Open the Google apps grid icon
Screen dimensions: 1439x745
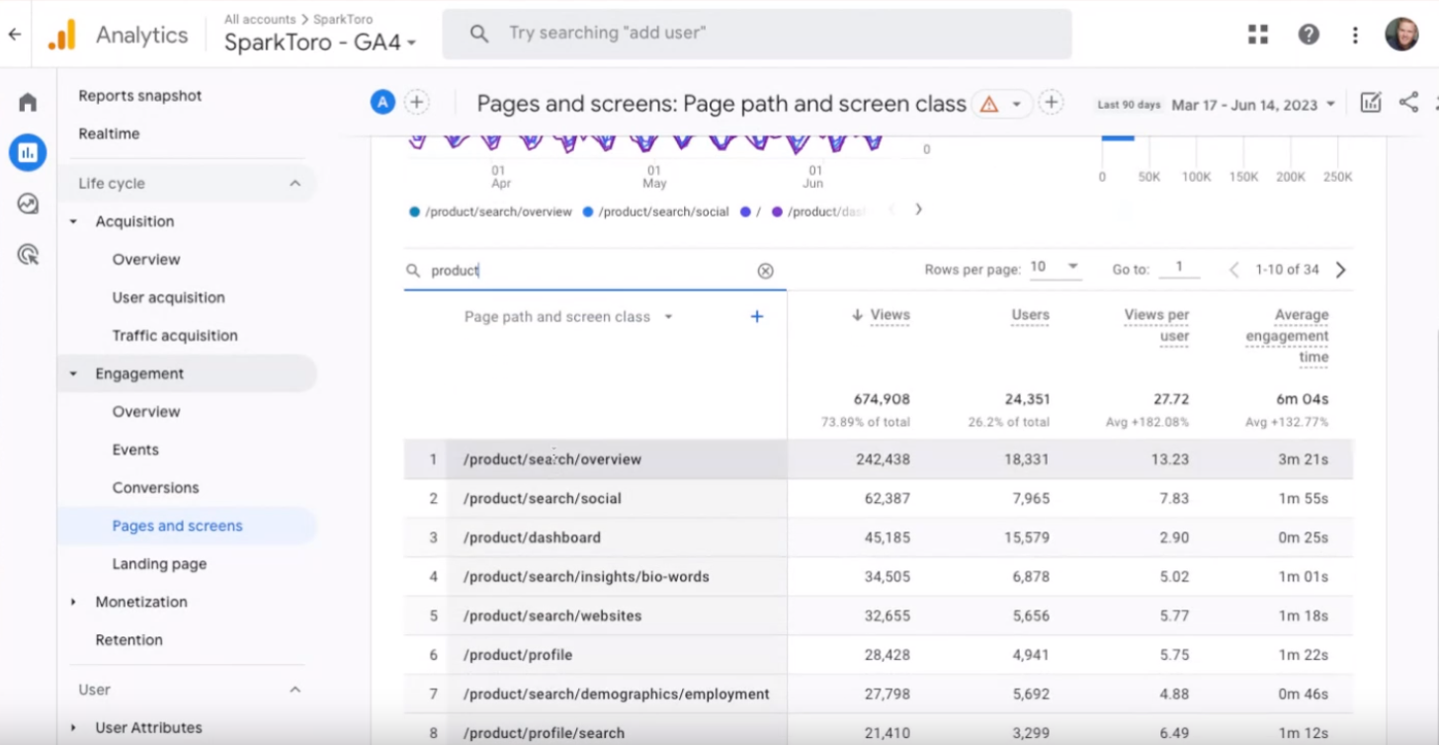(x=1258, y=35)
